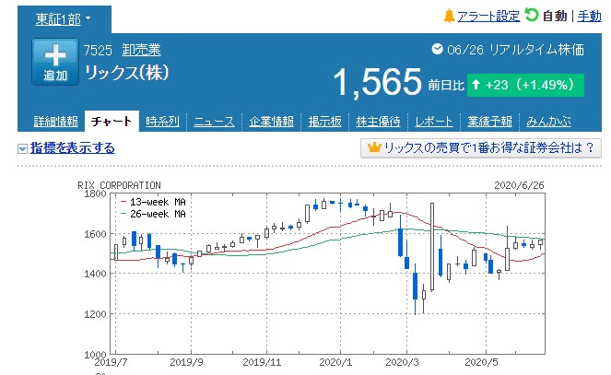
Task: Open the 掲示板 tab
Action: 324,122
